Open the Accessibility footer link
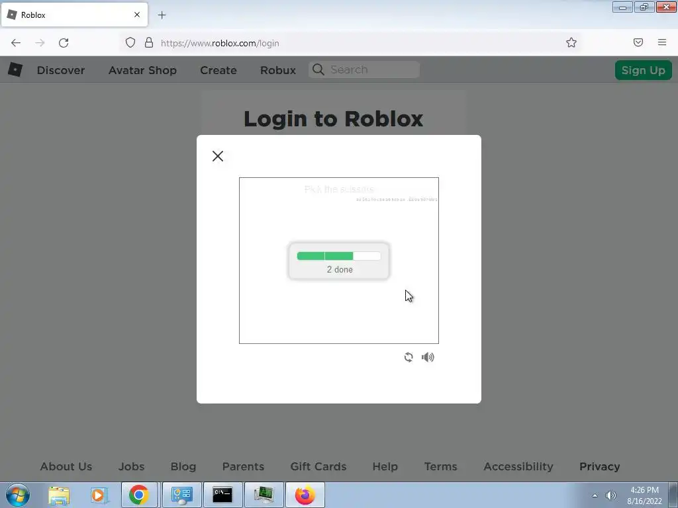The height and width of the screenshot is (508, 678). (x=518, y=466)
